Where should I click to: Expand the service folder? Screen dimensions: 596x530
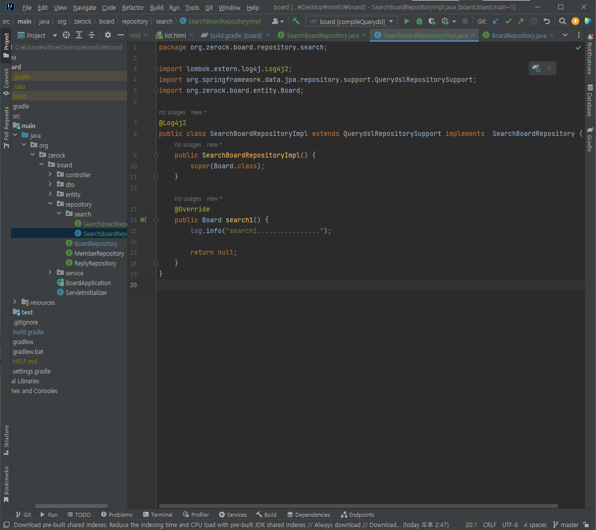pyautogui.click(x=51, y=272)
